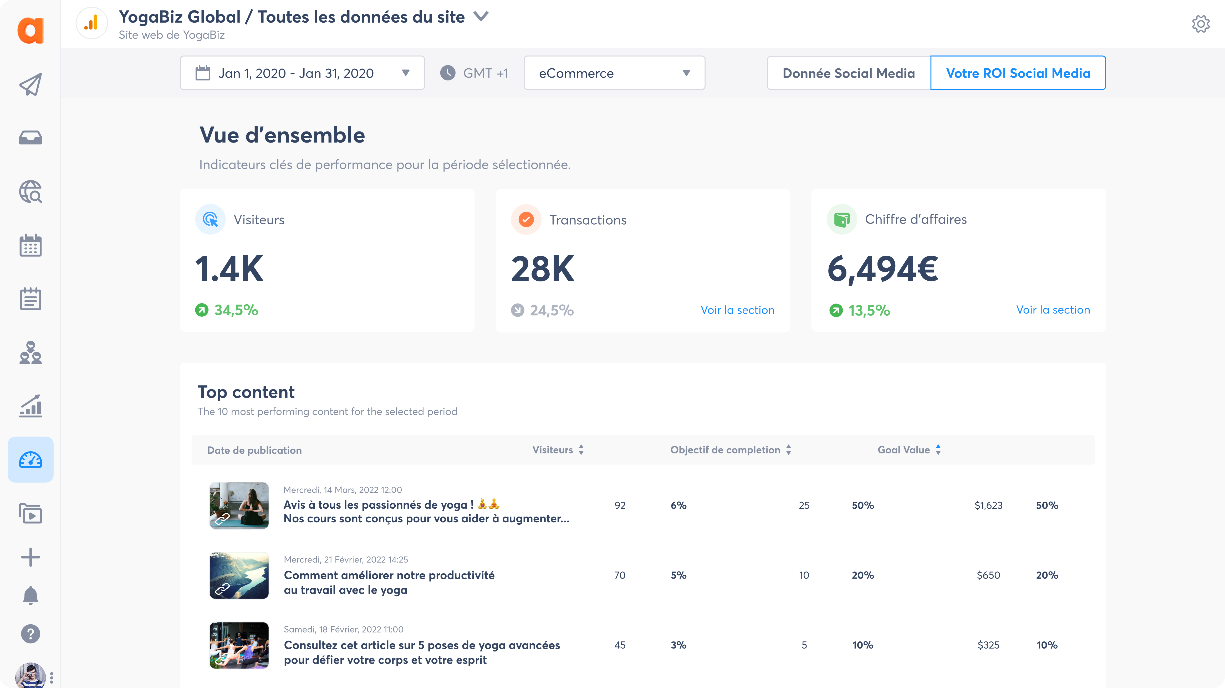Switch to Donnée Social Media tab

[x=848, y=73]
